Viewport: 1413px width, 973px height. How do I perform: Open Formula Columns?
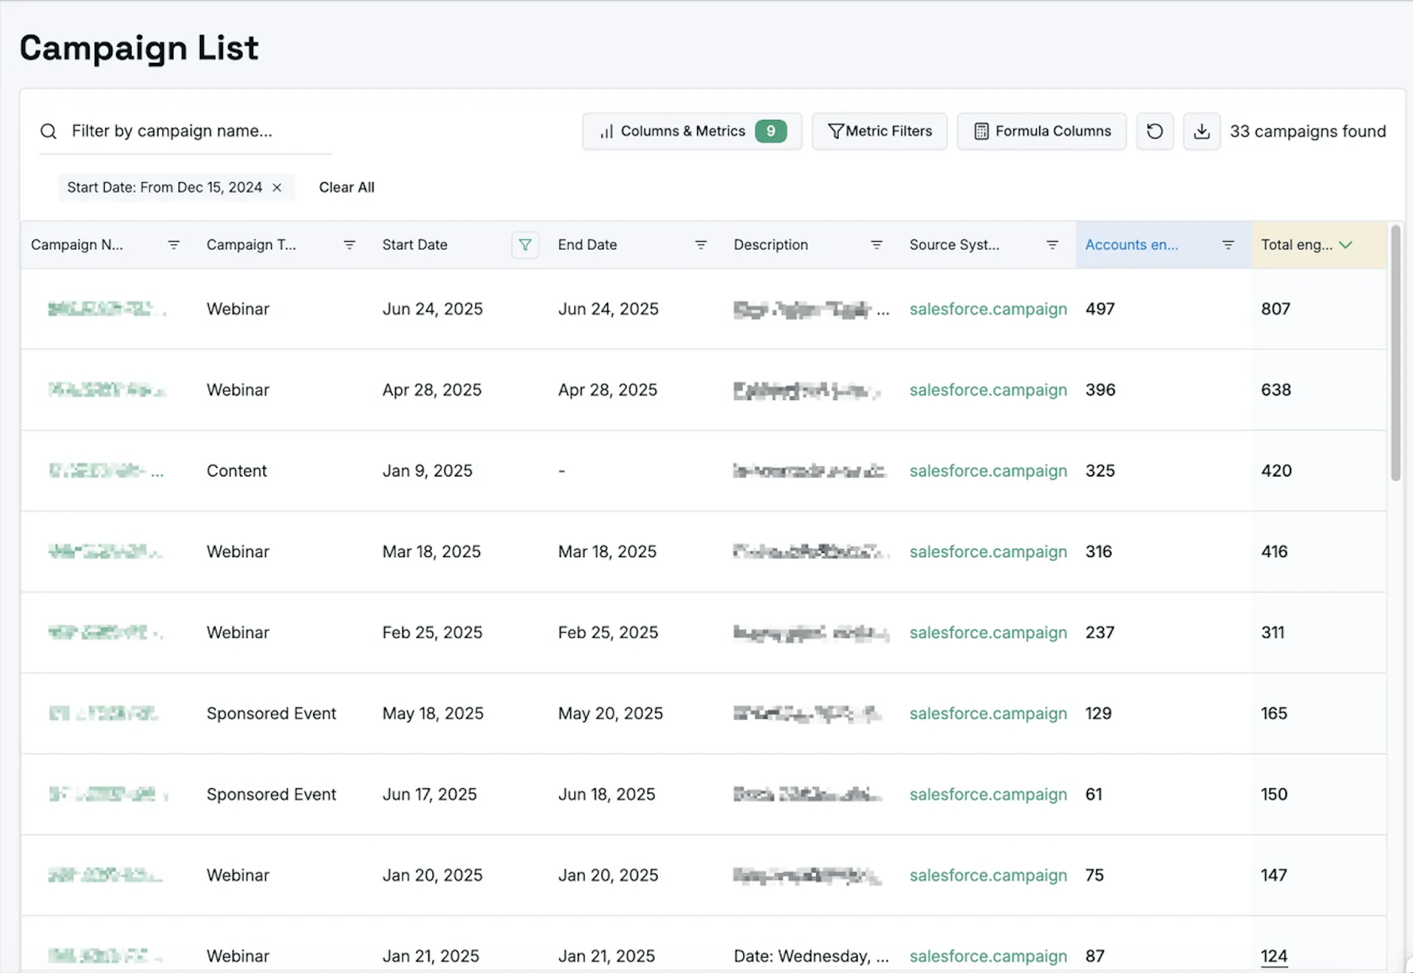(x=1041, y=131)
